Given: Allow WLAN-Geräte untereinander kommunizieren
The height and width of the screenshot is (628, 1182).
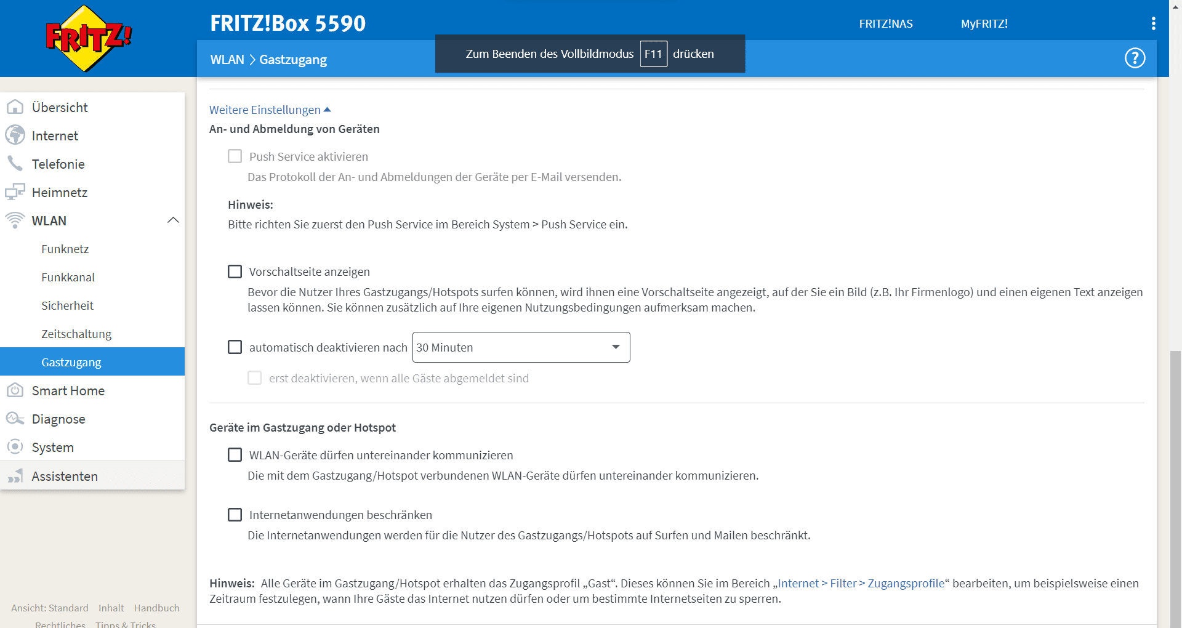Looking at the screenshot, I should pos(235,455).
